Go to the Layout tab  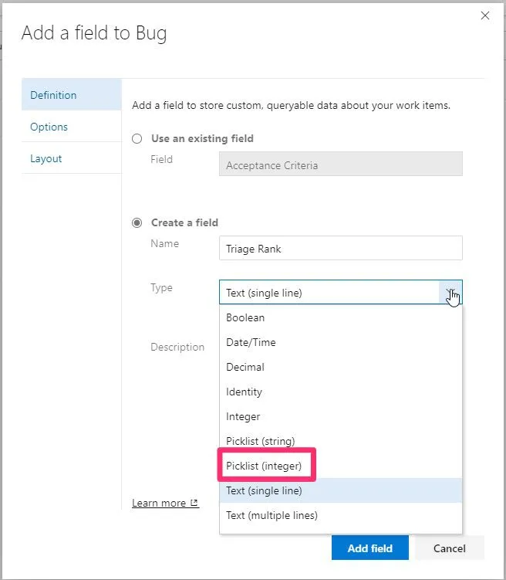click(x=46, y=158)
